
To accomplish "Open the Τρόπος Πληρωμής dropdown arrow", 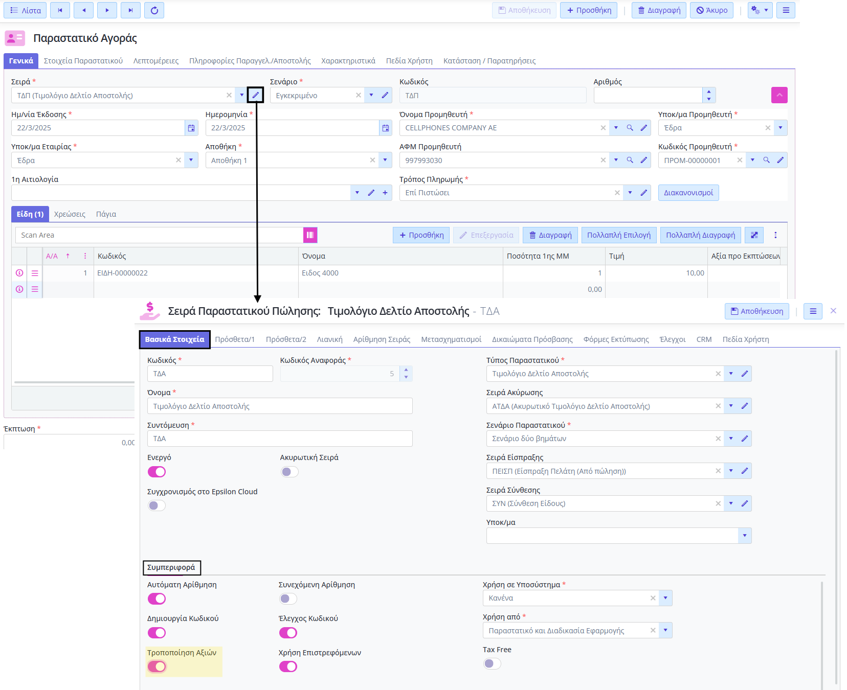I will click(630, 193).
